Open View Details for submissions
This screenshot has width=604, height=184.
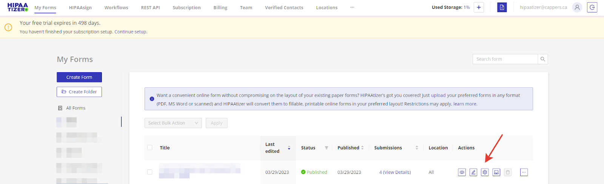coord(397,172)
